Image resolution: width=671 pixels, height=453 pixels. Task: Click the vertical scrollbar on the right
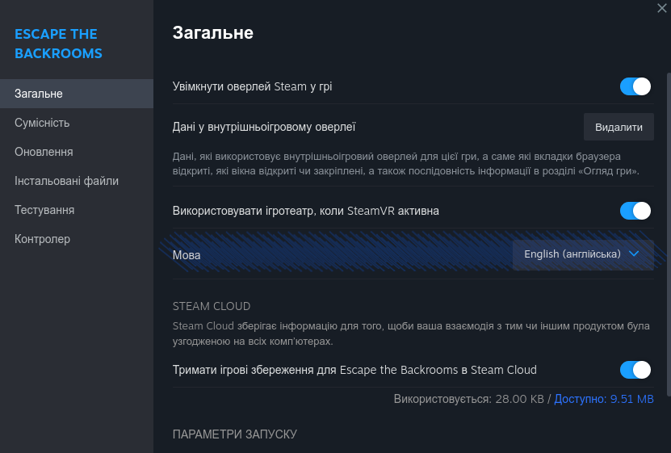[x=669, y=234]
